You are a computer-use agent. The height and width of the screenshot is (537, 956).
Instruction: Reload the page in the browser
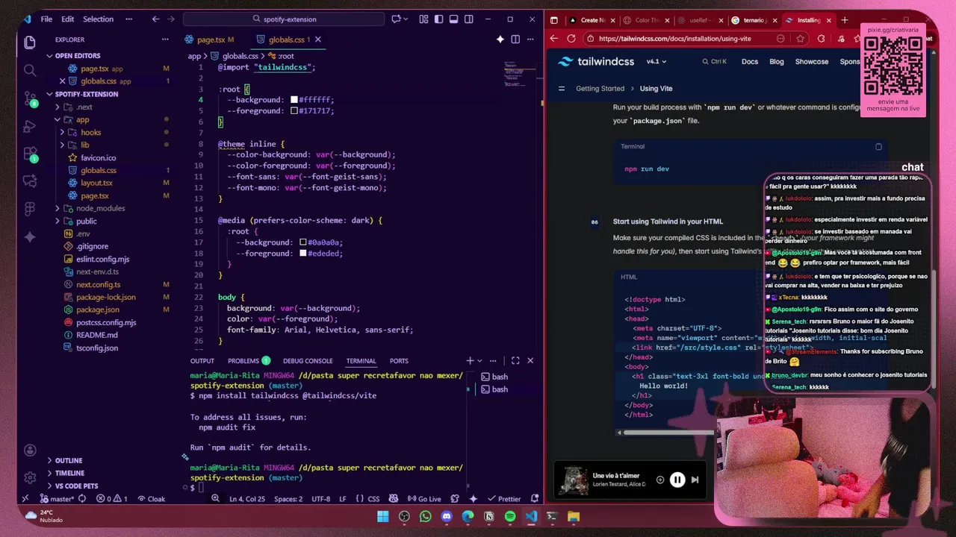pos(571,39)
